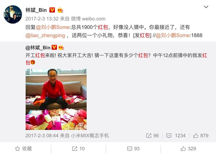Open the @liao_zhengping mention link
This screenshot has height=156, width=216.
tap(45, 36)
